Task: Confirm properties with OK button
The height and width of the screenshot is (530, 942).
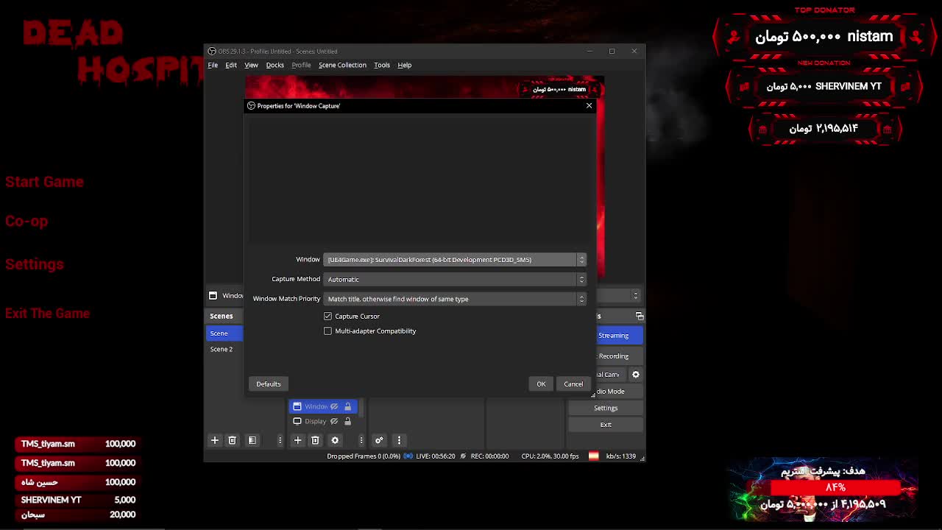Action: click(x=541, y=384)
